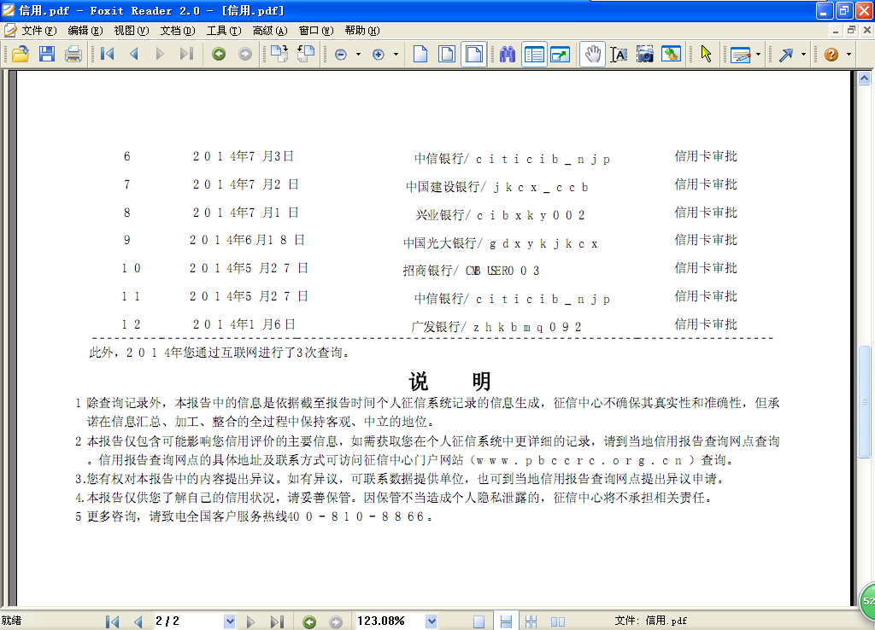Click the green previous view arrow in the status bar

click(309, 621)
